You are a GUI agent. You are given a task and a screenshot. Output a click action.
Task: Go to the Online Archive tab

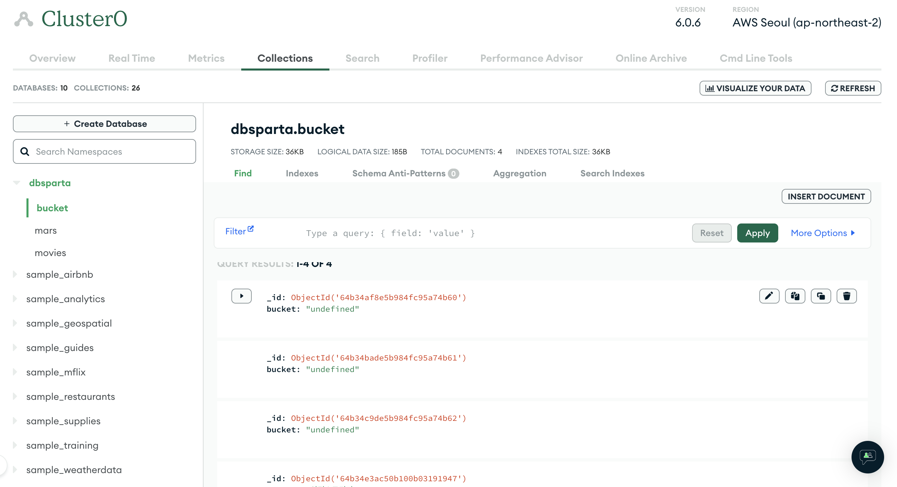651,58
